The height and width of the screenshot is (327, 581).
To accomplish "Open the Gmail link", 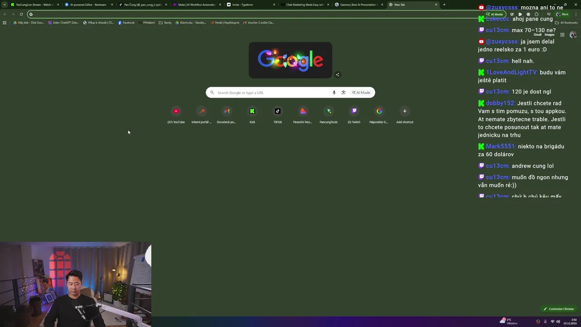I will coord(537,35).
